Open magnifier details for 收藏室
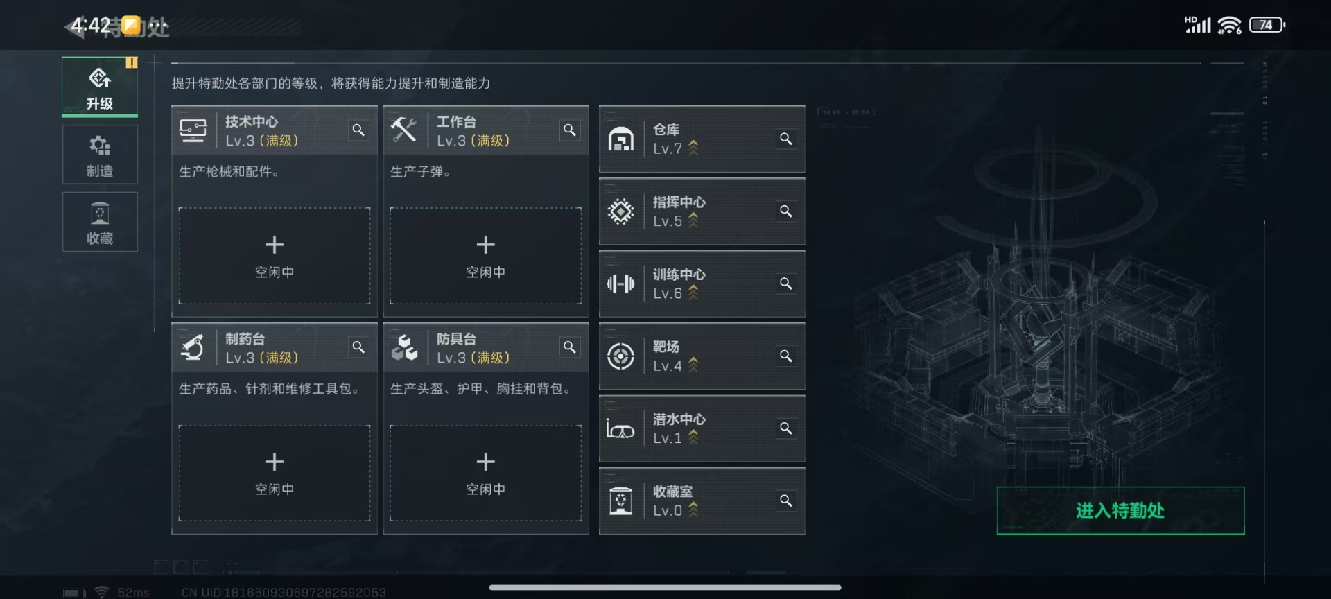 [786, 501]
